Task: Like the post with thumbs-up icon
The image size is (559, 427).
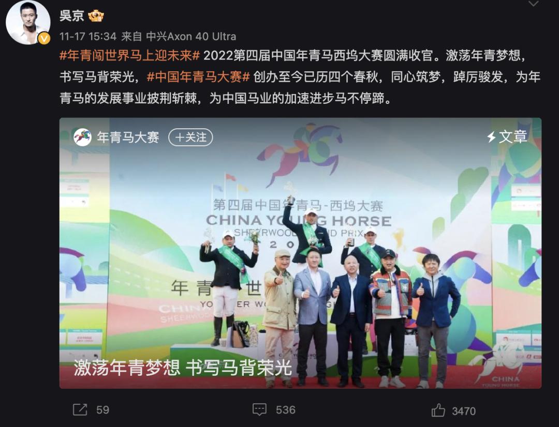Action: tap(438, 410)
